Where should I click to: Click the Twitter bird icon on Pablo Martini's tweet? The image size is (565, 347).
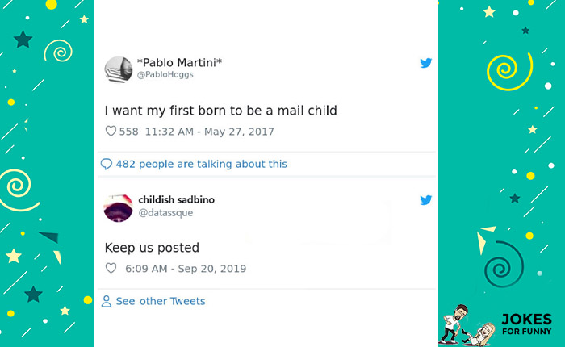pyautogui.click(x=426, y=63)
